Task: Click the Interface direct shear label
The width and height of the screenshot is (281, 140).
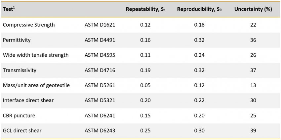Action: click(28, 100)
